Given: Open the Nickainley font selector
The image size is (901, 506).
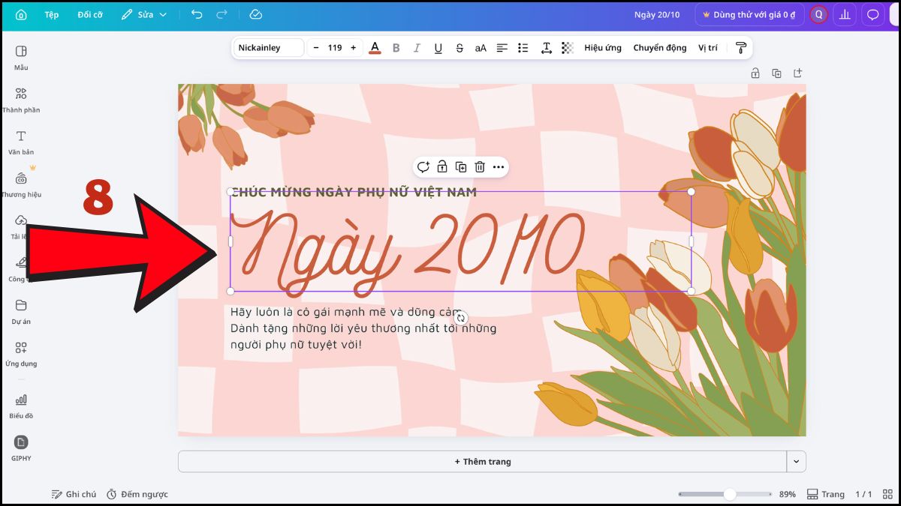Looking at the screenshot, I should pos(269,48).
